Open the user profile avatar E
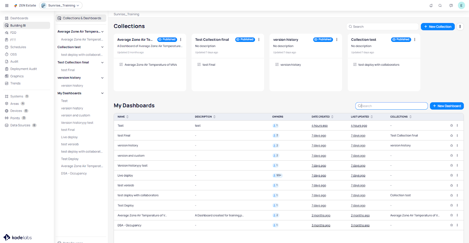 [x=461, y=6]
